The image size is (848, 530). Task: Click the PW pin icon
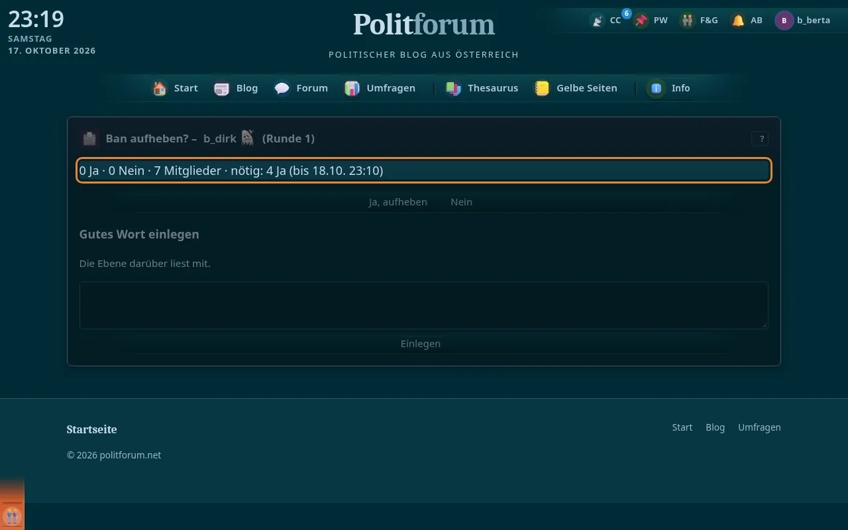coord(641,21)
